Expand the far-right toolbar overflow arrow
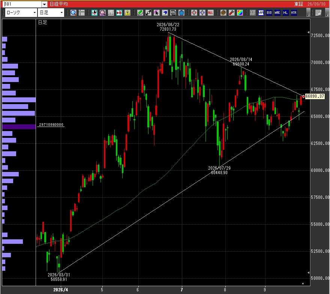 327,13
